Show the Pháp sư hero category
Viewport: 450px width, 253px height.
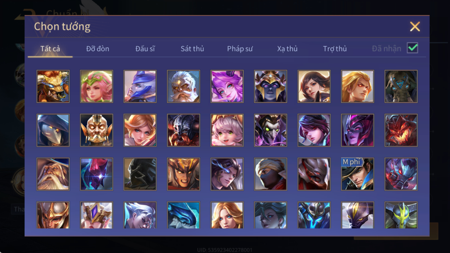(240, 49)
